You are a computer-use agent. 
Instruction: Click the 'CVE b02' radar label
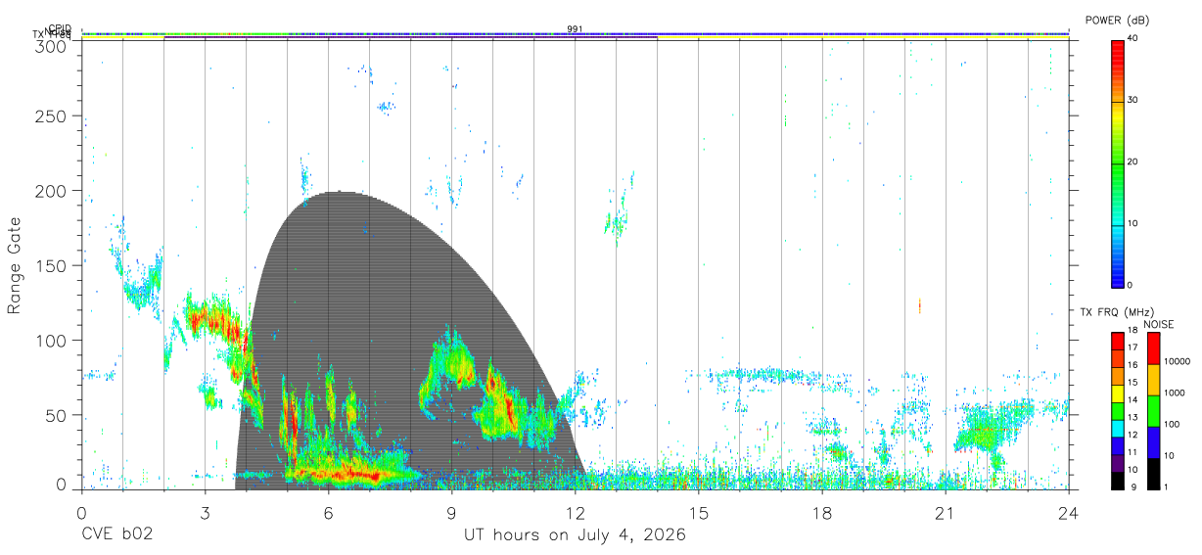(x=116, y=535)
